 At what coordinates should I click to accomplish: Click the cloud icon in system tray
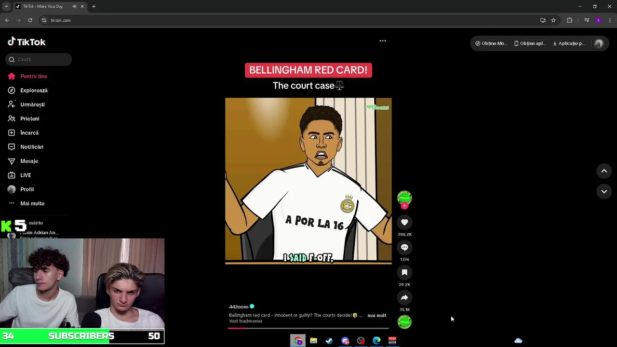(x=518, y=341)
